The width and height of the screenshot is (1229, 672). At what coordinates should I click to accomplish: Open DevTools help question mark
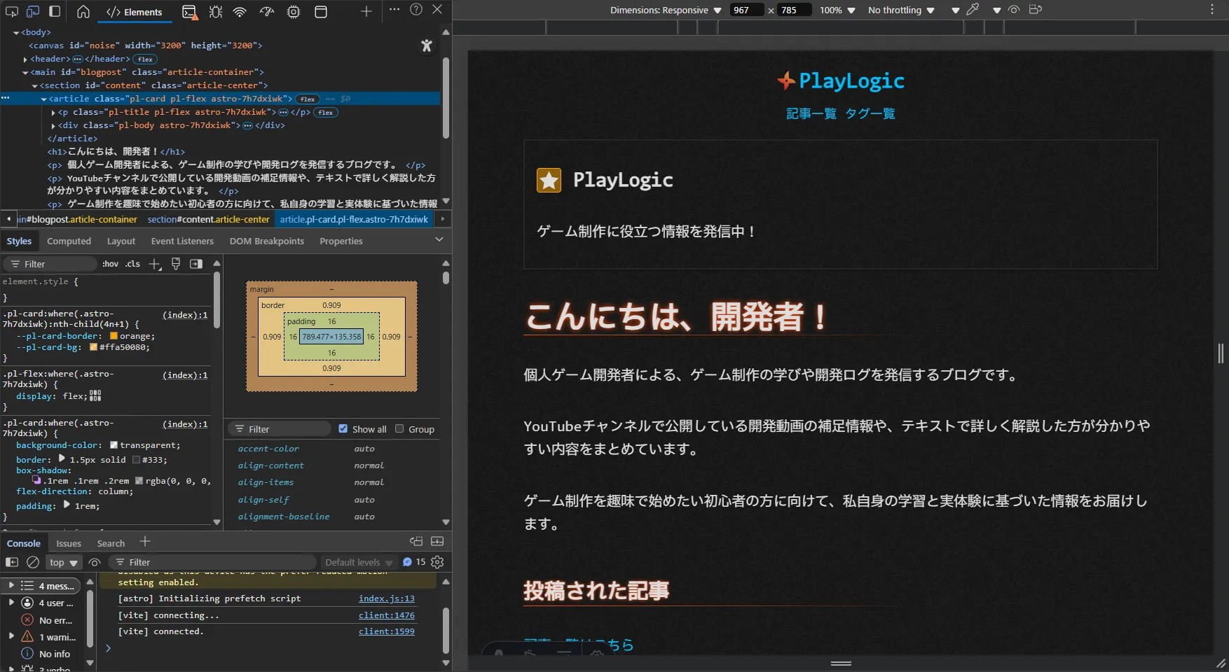pos(416,10)
